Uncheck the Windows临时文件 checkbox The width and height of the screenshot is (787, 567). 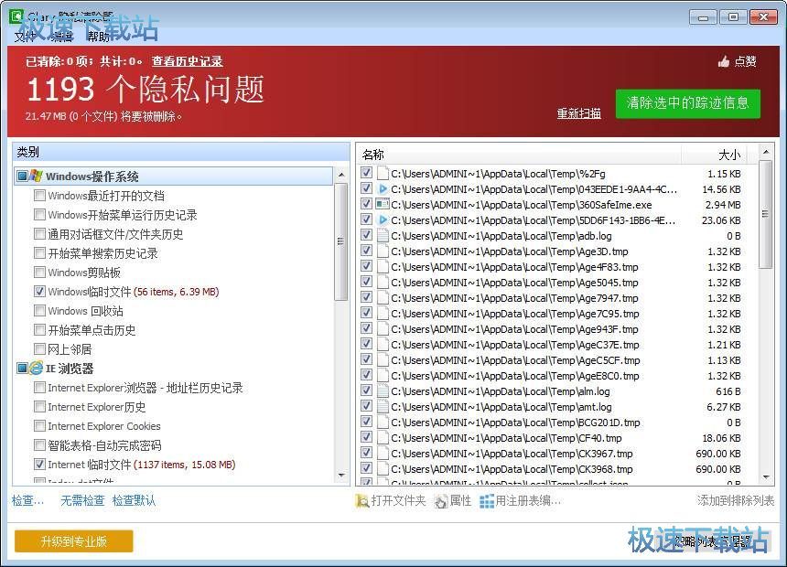point(40,291)
